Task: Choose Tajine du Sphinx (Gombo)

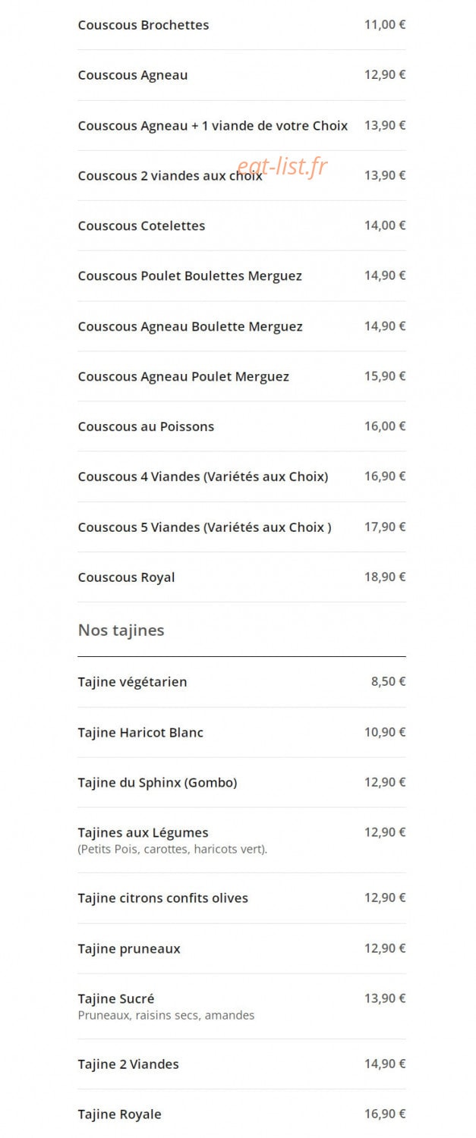Action: tap(241, 782)
